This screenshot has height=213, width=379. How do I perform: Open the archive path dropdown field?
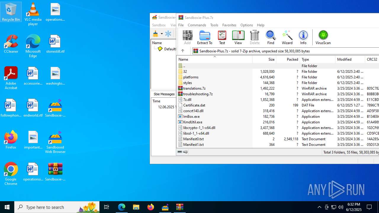coord(286,51)
